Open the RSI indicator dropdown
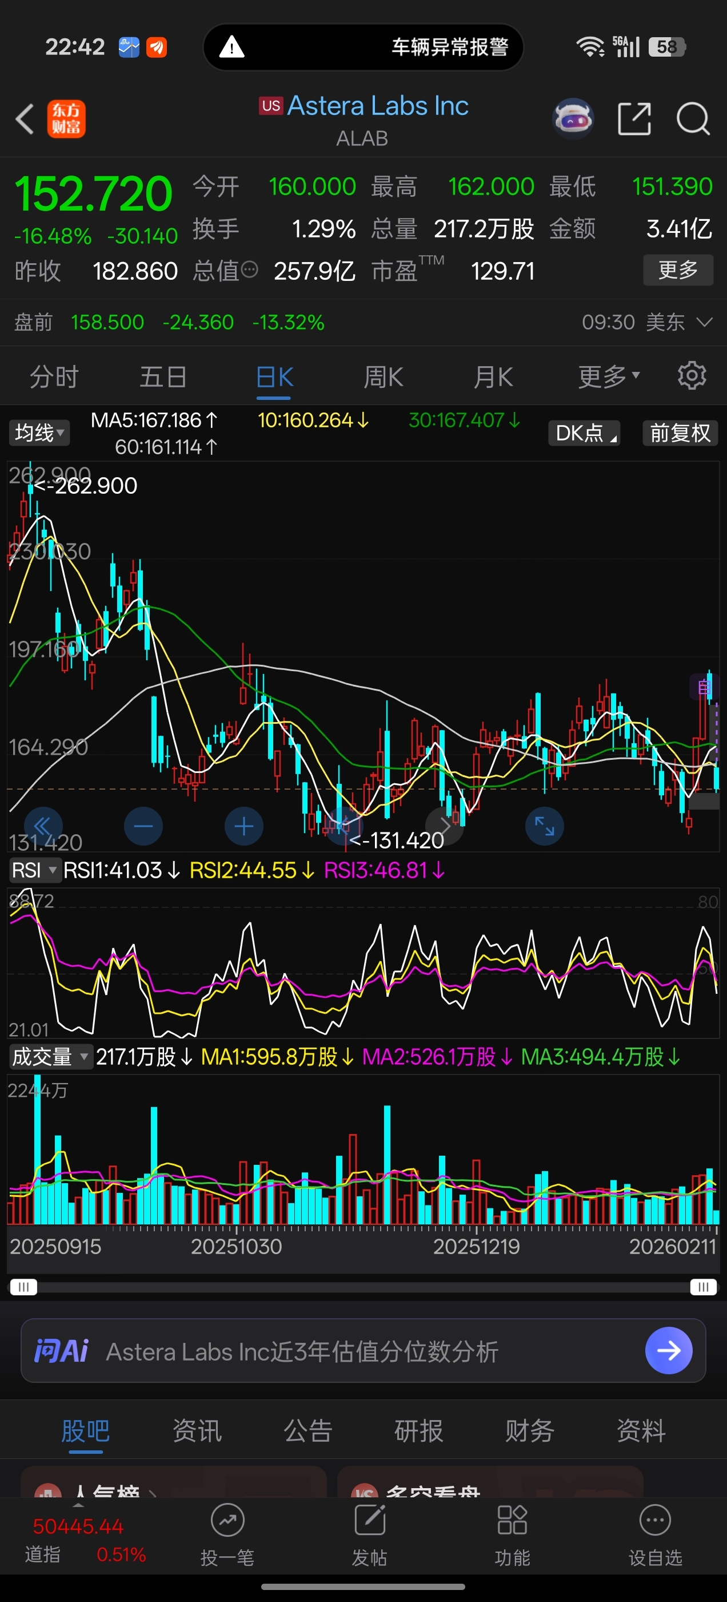Screen dimensions: 727x1602 click(x=34, y=870)
